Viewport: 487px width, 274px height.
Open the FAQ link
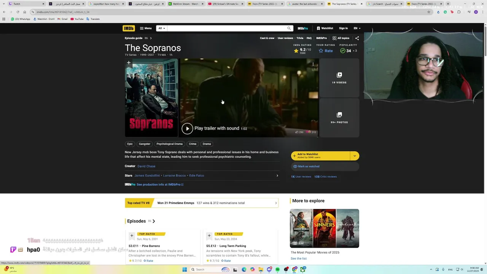point(309,38)
